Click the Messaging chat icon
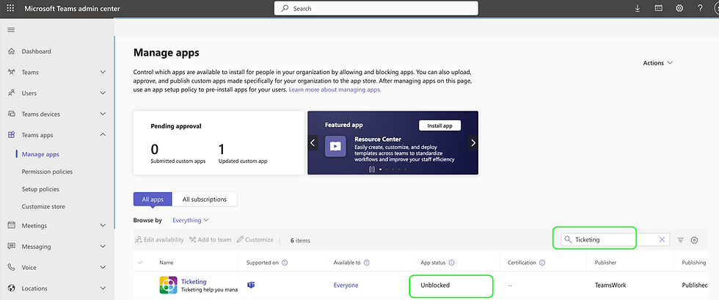Screen dimensions: 719x300 (12, 246)
